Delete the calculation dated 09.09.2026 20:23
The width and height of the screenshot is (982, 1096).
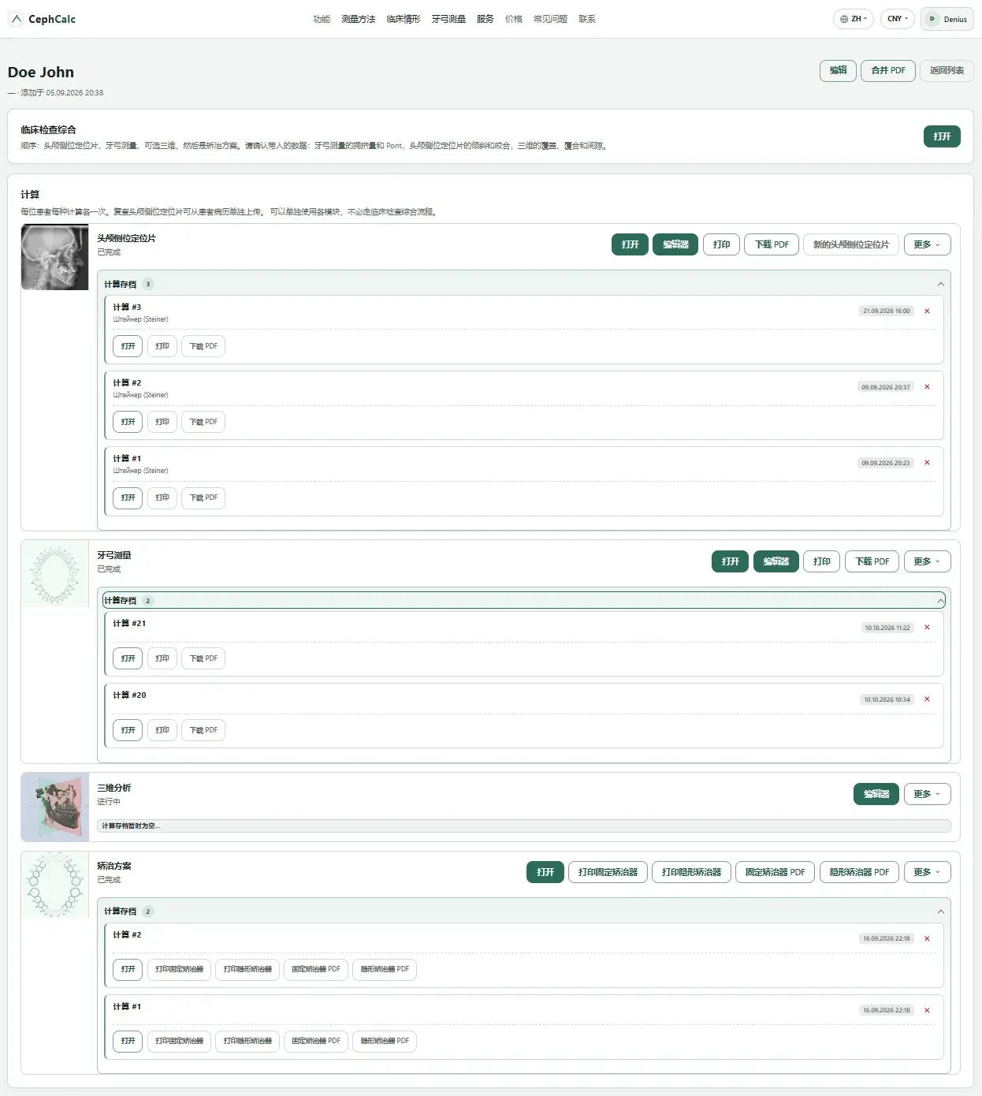click(x=927, y=463)
